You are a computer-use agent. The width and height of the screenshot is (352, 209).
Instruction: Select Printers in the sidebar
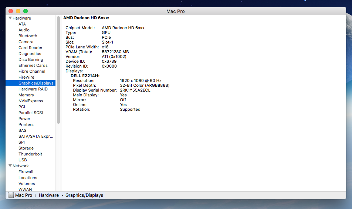pos(26,124)
